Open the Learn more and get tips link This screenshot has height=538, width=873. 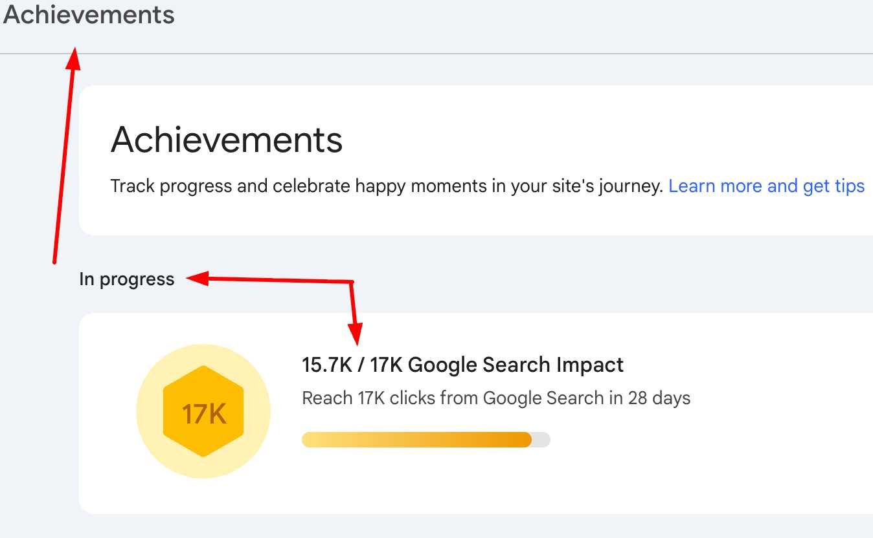tap(766, 186)
